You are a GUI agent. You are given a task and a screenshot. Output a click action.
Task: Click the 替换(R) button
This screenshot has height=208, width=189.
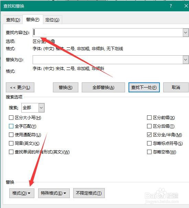(66, 88)
